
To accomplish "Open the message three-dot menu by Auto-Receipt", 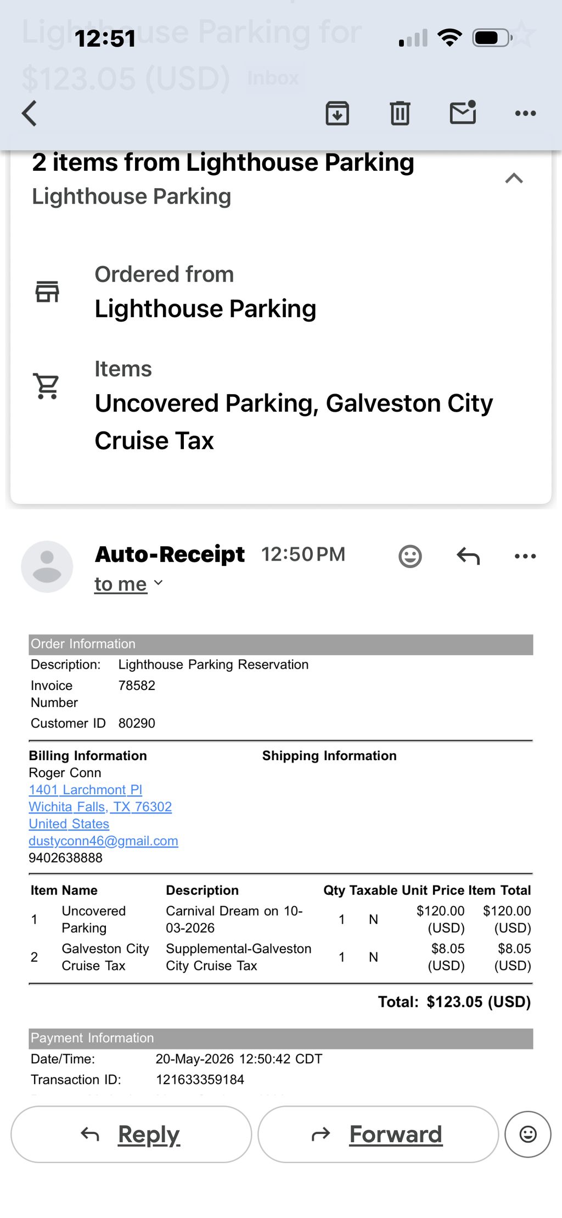I will click(x=525, y=556).
